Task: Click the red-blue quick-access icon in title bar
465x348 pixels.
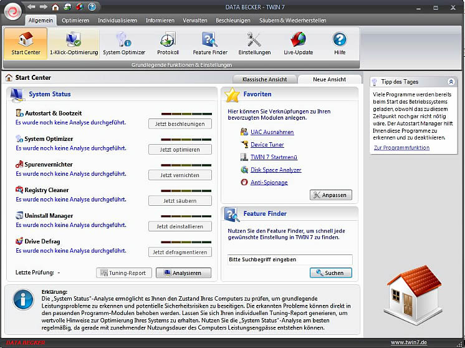Action: (x=80, y=7)
